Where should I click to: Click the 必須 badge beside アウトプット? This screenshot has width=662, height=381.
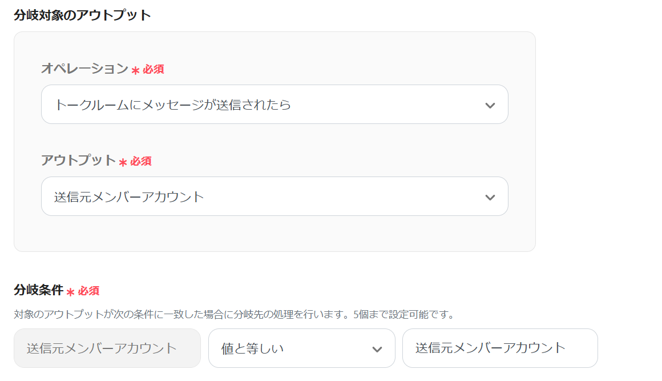pyautogui.click(x=141, y=162)
